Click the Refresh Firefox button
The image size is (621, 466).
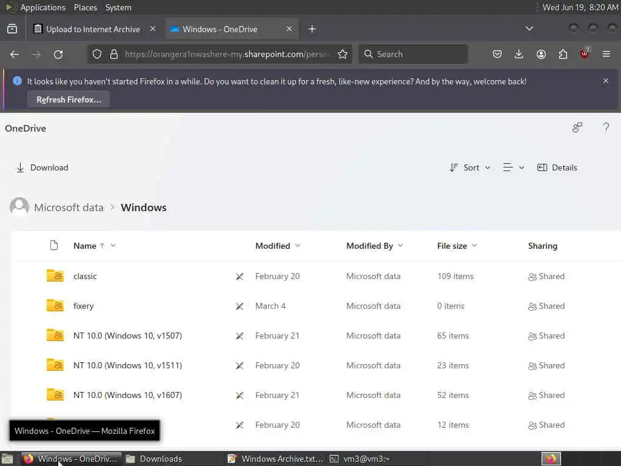(69, 100)
